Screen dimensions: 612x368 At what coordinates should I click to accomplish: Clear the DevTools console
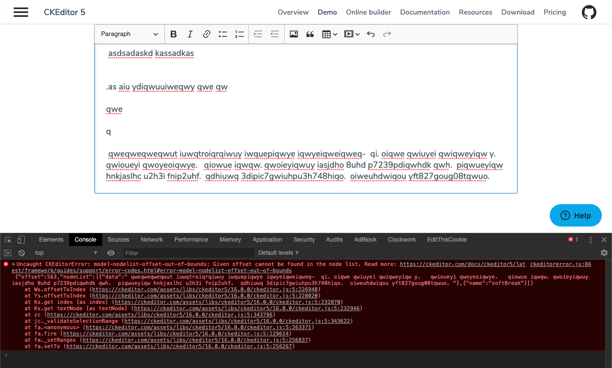[x=20, y=252]
